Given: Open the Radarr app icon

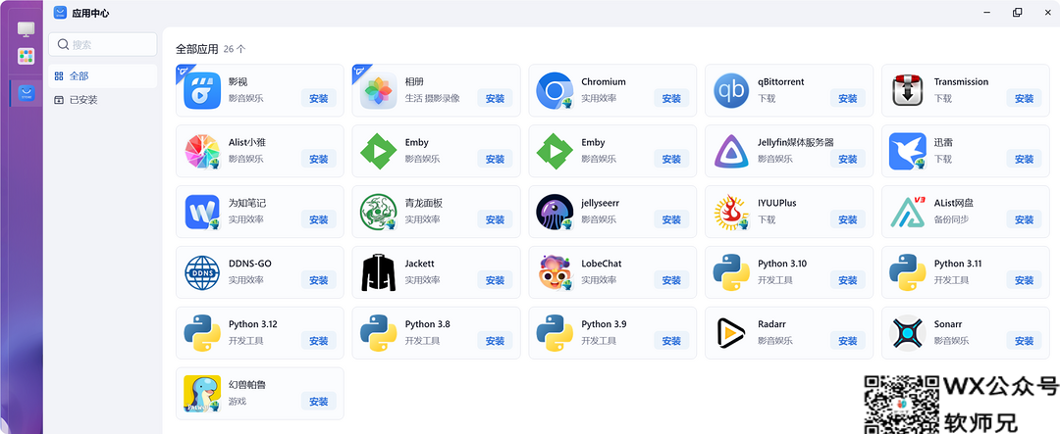Looking at the screenshot, I should (x=731, y=333).
